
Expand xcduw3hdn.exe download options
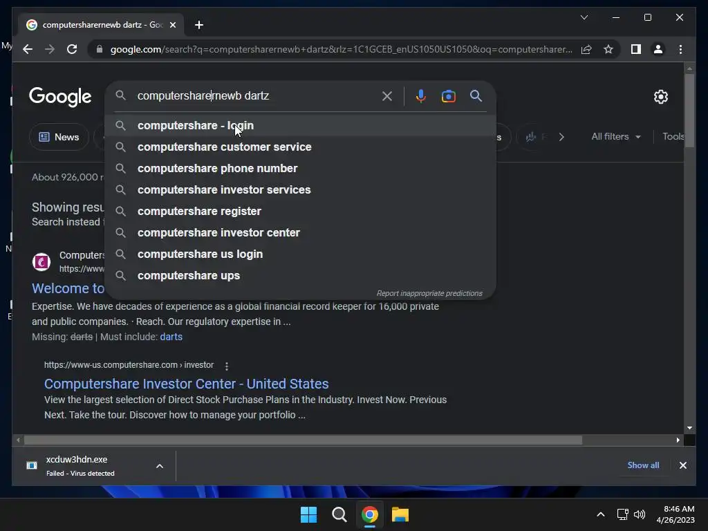[x=160, y=466]
